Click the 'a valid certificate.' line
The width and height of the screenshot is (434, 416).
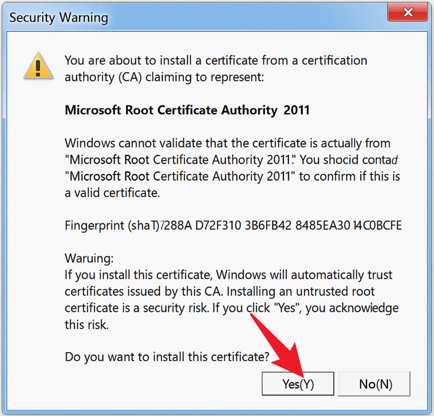(x=112, y=193)
